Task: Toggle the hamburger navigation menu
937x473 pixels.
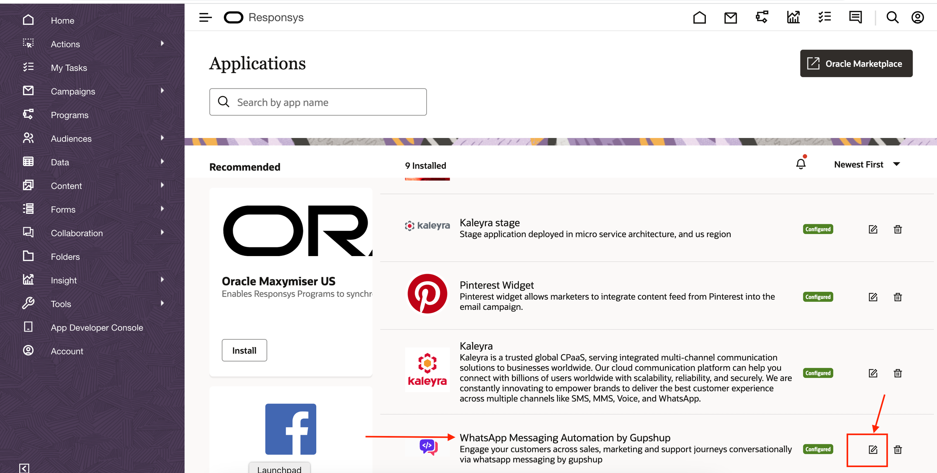Action: click(205, 17)
